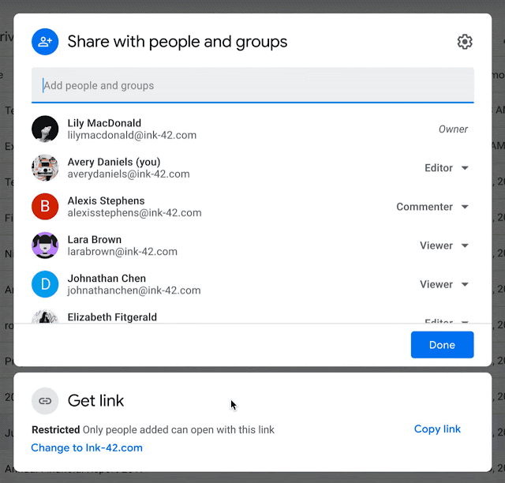The image size is (505, 483).
Task: Click Avery Daniels' profile avatar
Action: tap(45, 167)
